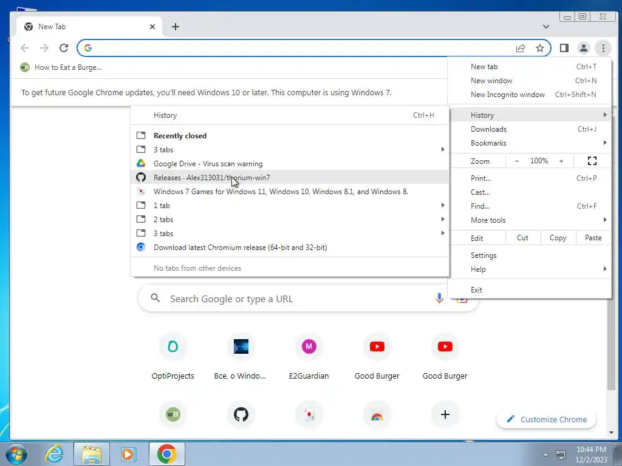Viewport: 622px width, 466px height.
Task: Select Find... menu entry
Action: pyautogui.click(x=530, y=206)
